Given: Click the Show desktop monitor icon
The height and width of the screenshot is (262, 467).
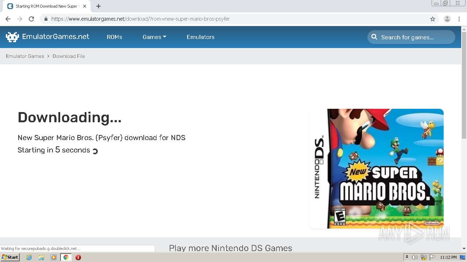Looking at the screenshot, I should click(x=463, y=257).
